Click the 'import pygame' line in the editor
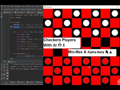120x90 pixels. [15, 17]
